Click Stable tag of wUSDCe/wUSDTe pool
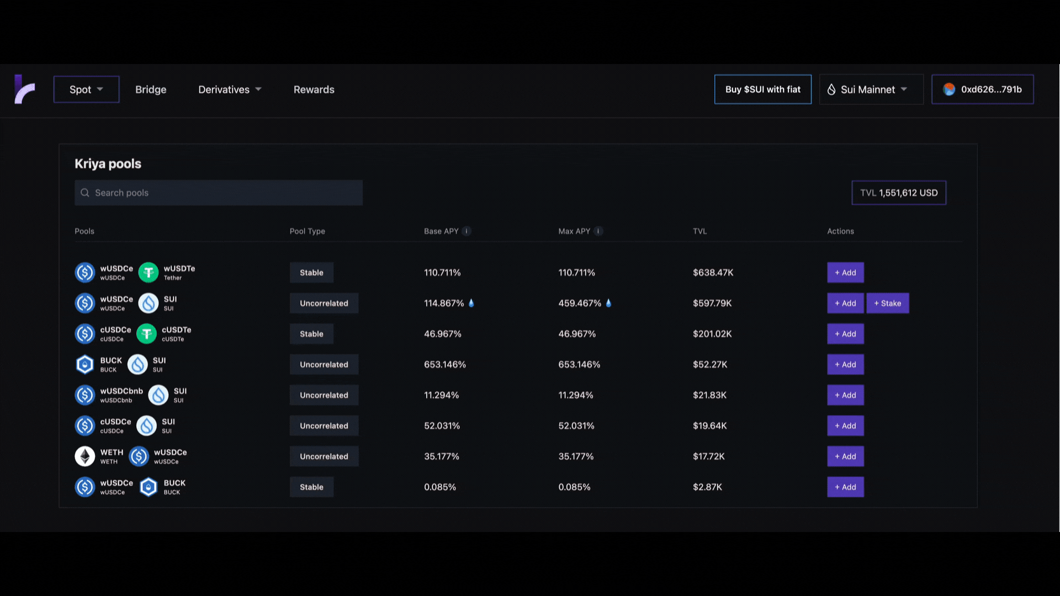This screenshot has height=596, width=1060. pos(311,273)
